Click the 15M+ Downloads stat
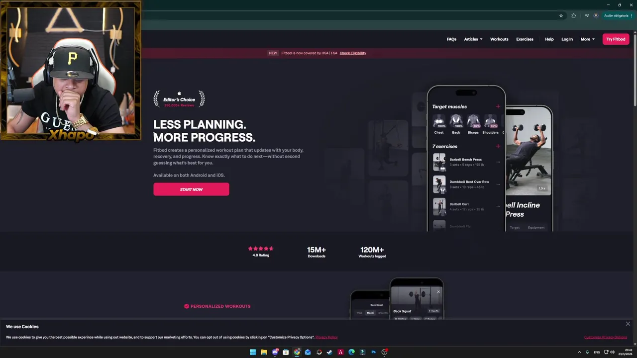 (x=317, y=252)
